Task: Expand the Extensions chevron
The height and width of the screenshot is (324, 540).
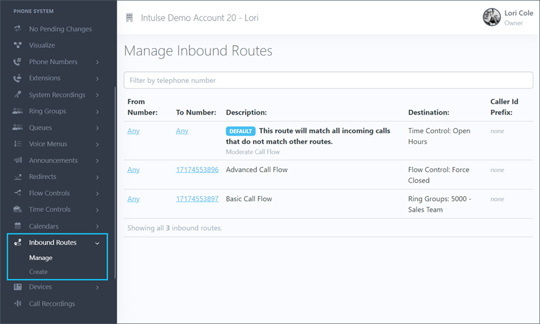Action: pos(97,79)
